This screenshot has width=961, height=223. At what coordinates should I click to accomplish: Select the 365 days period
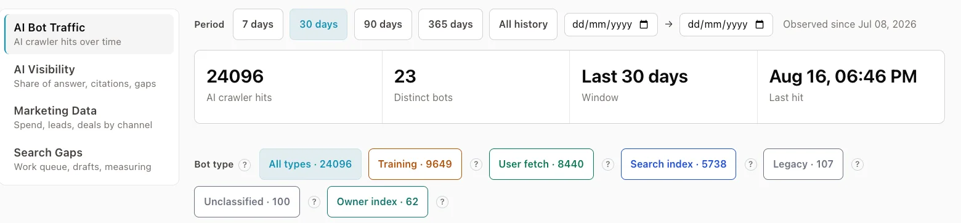click(450, 25)
